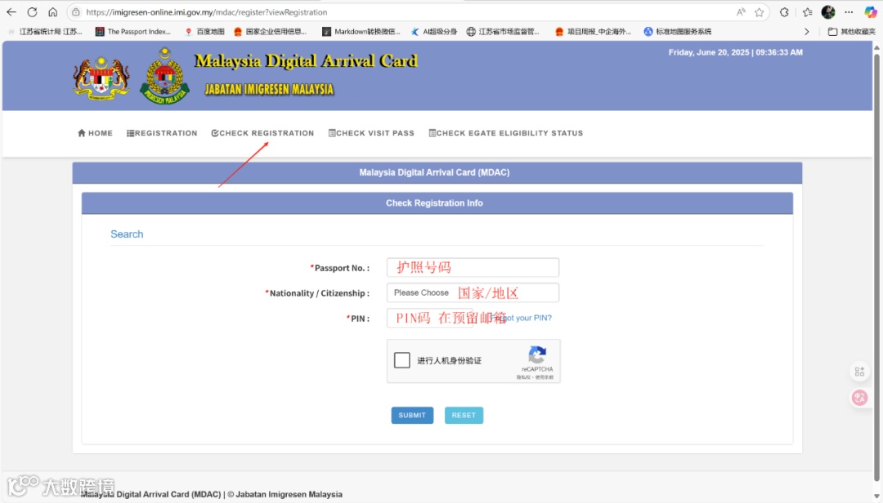Screen dimensions: 883x503
Task: Open the pink translate floating sidebar icon
Action: (x=859, y=398)
